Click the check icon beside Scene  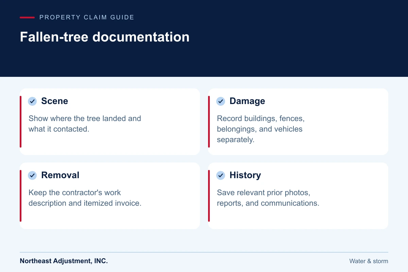pyautogui.click(x=32, y=101)
